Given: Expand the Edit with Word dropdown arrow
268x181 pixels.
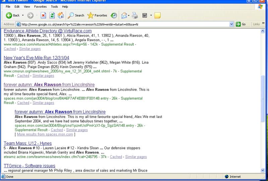Looking at the screenshot, I should 151,15.
